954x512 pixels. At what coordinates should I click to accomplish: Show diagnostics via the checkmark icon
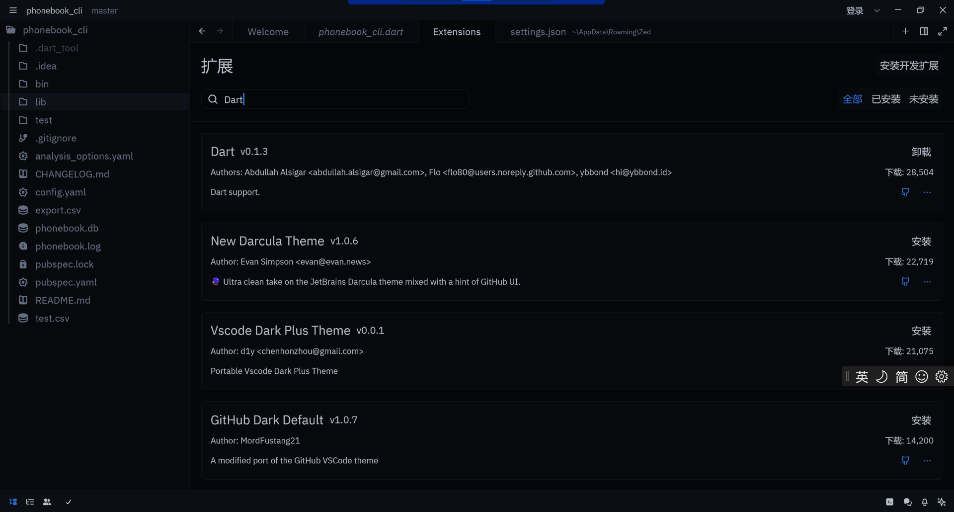click(69, 502)
